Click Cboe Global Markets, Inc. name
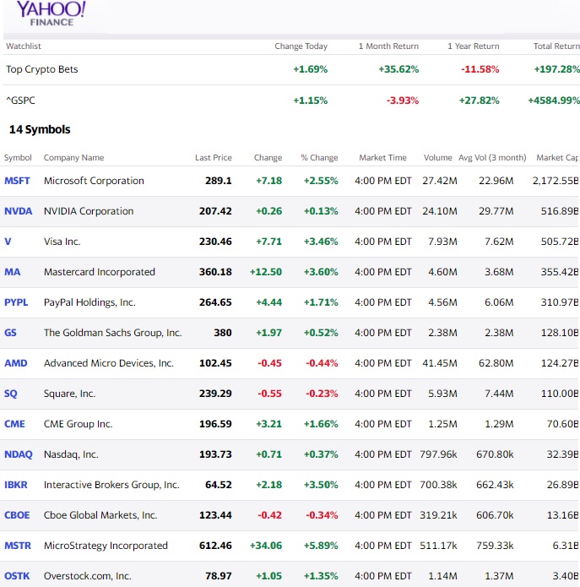This screenshot has width=580, height=587. (100, 515)
